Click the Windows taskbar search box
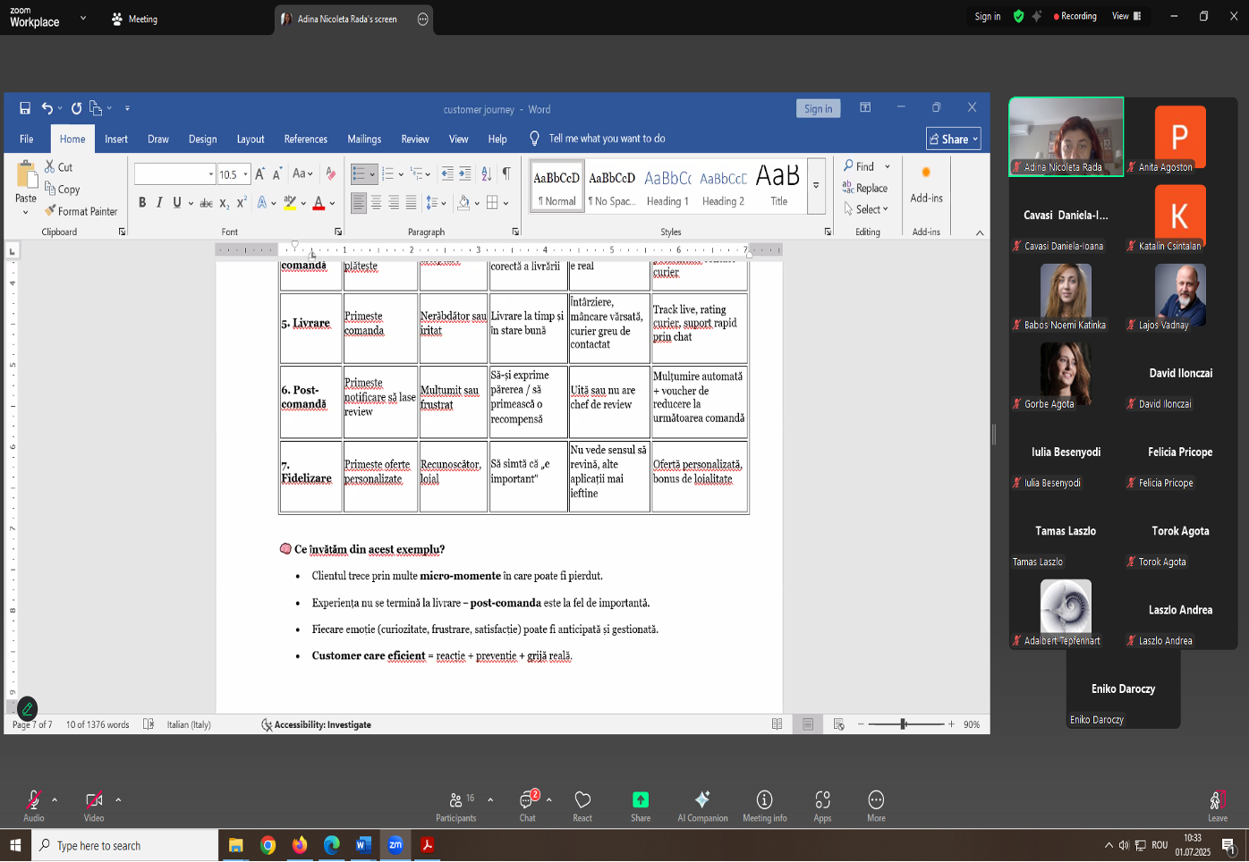The width and height of the screenshot is (1249, 862). click(x=125, y=845)
